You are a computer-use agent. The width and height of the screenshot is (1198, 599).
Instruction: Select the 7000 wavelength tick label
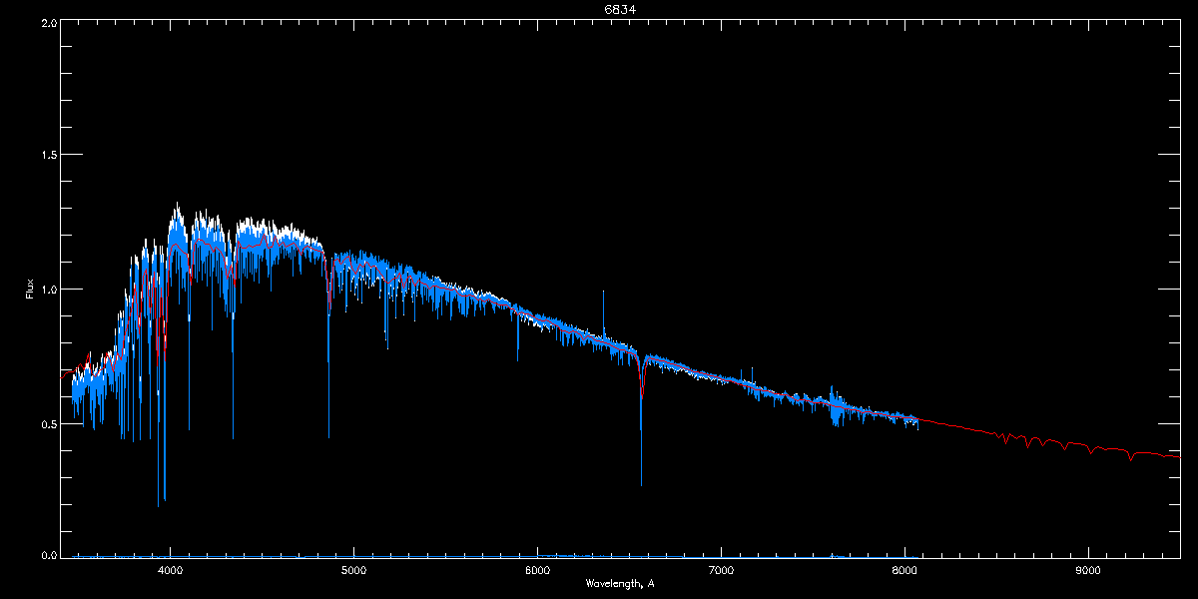click(721, 570)
